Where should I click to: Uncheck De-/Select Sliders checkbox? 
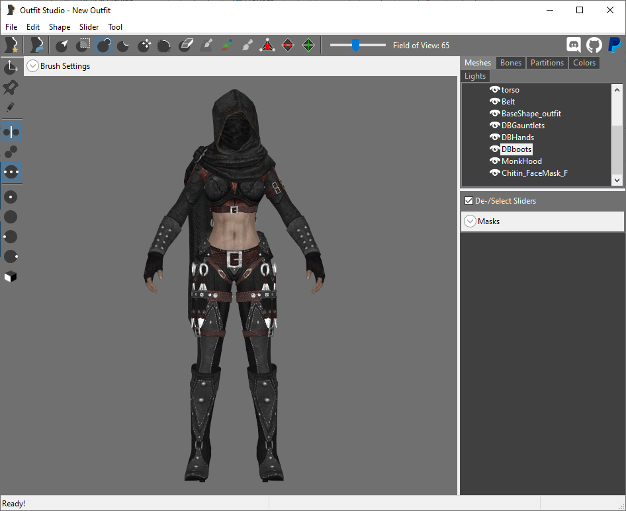(x=469, y=201)
